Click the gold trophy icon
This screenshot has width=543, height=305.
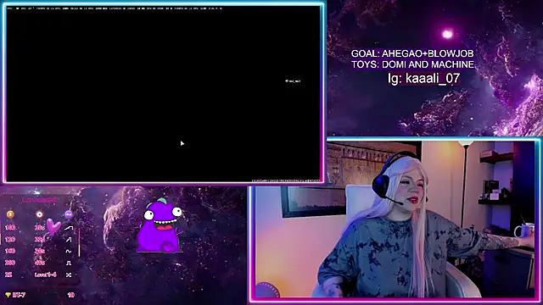tap(8, 295)
